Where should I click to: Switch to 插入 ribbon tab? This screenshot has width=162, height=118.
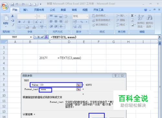coord(26,10)
